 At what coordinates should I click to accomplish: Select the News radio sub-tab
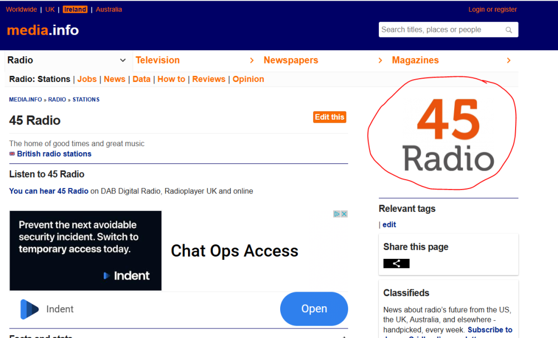click(114, 79)
